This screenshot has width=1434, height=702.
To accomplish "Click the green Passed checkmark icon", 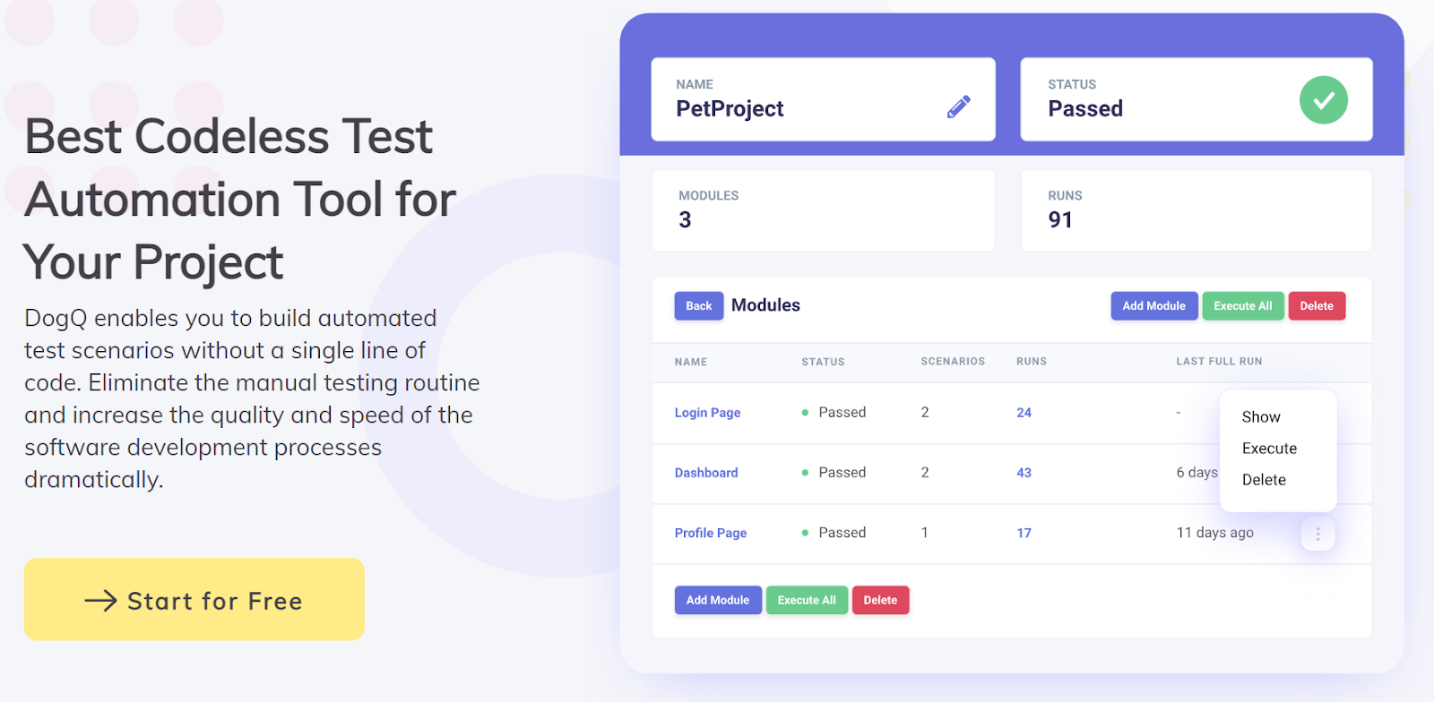I will coord(1323,100).
